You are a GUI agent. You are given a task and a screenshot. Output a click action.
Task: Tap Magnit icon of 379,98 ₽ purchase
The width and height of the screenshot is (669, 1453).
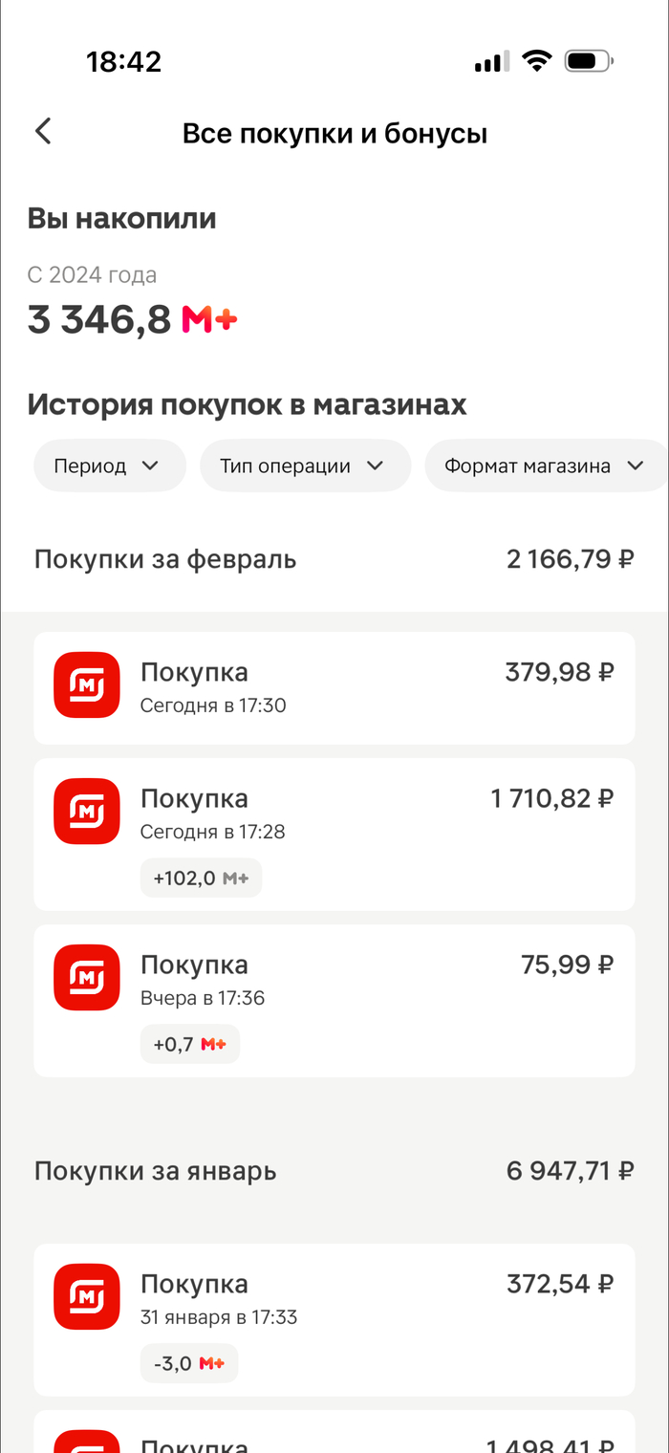pos(87,684)
